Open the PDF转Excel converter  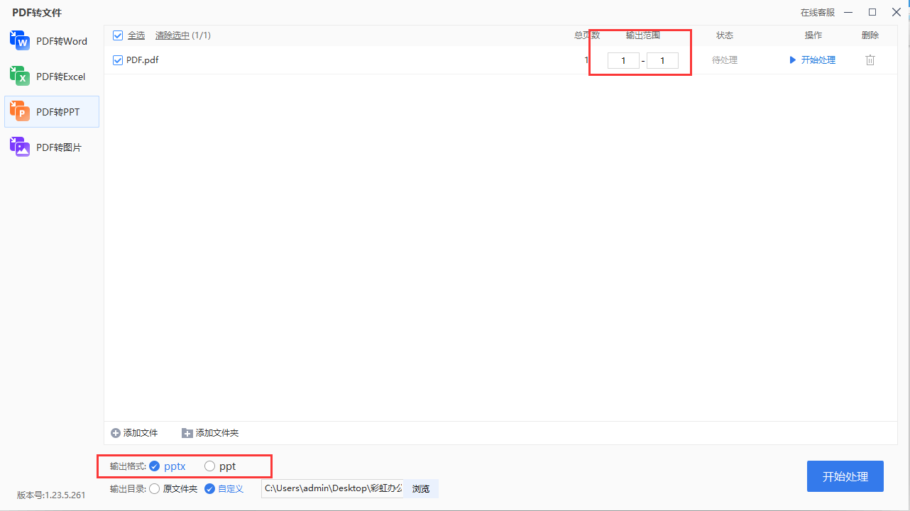coord(51,77)
